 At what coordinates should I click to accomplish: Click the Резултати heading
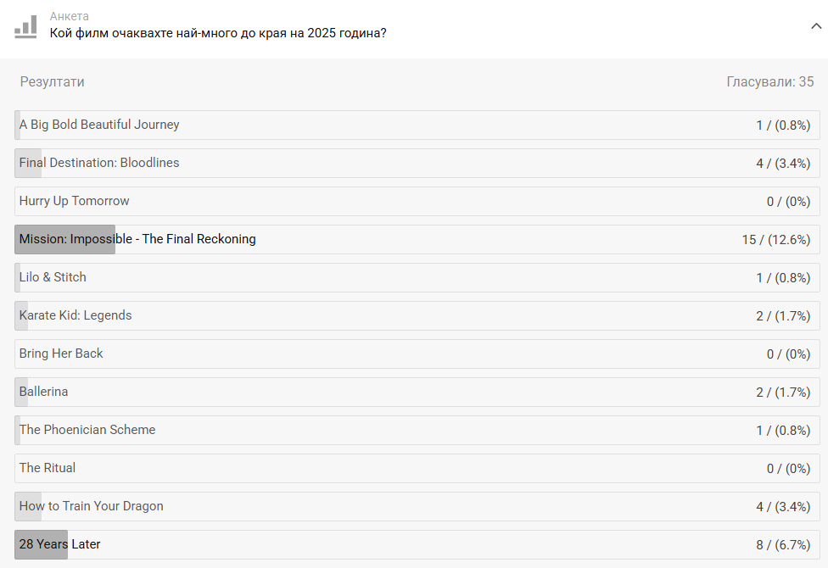[x=53, y=82]
